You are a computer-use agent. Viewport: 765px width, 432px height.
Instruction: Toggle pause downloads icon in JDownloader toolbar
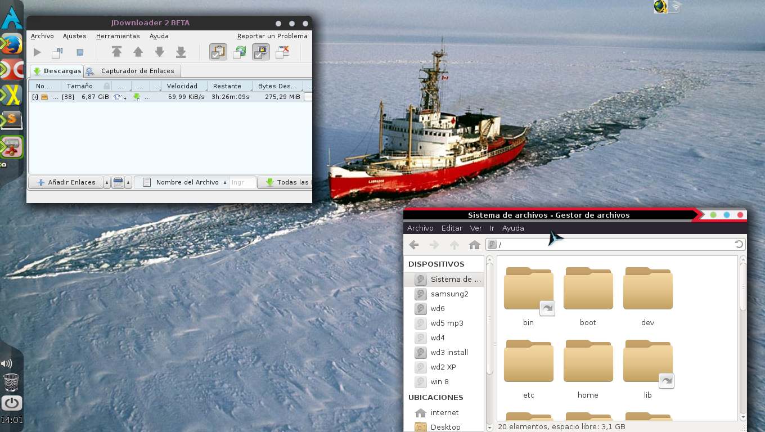57,52
